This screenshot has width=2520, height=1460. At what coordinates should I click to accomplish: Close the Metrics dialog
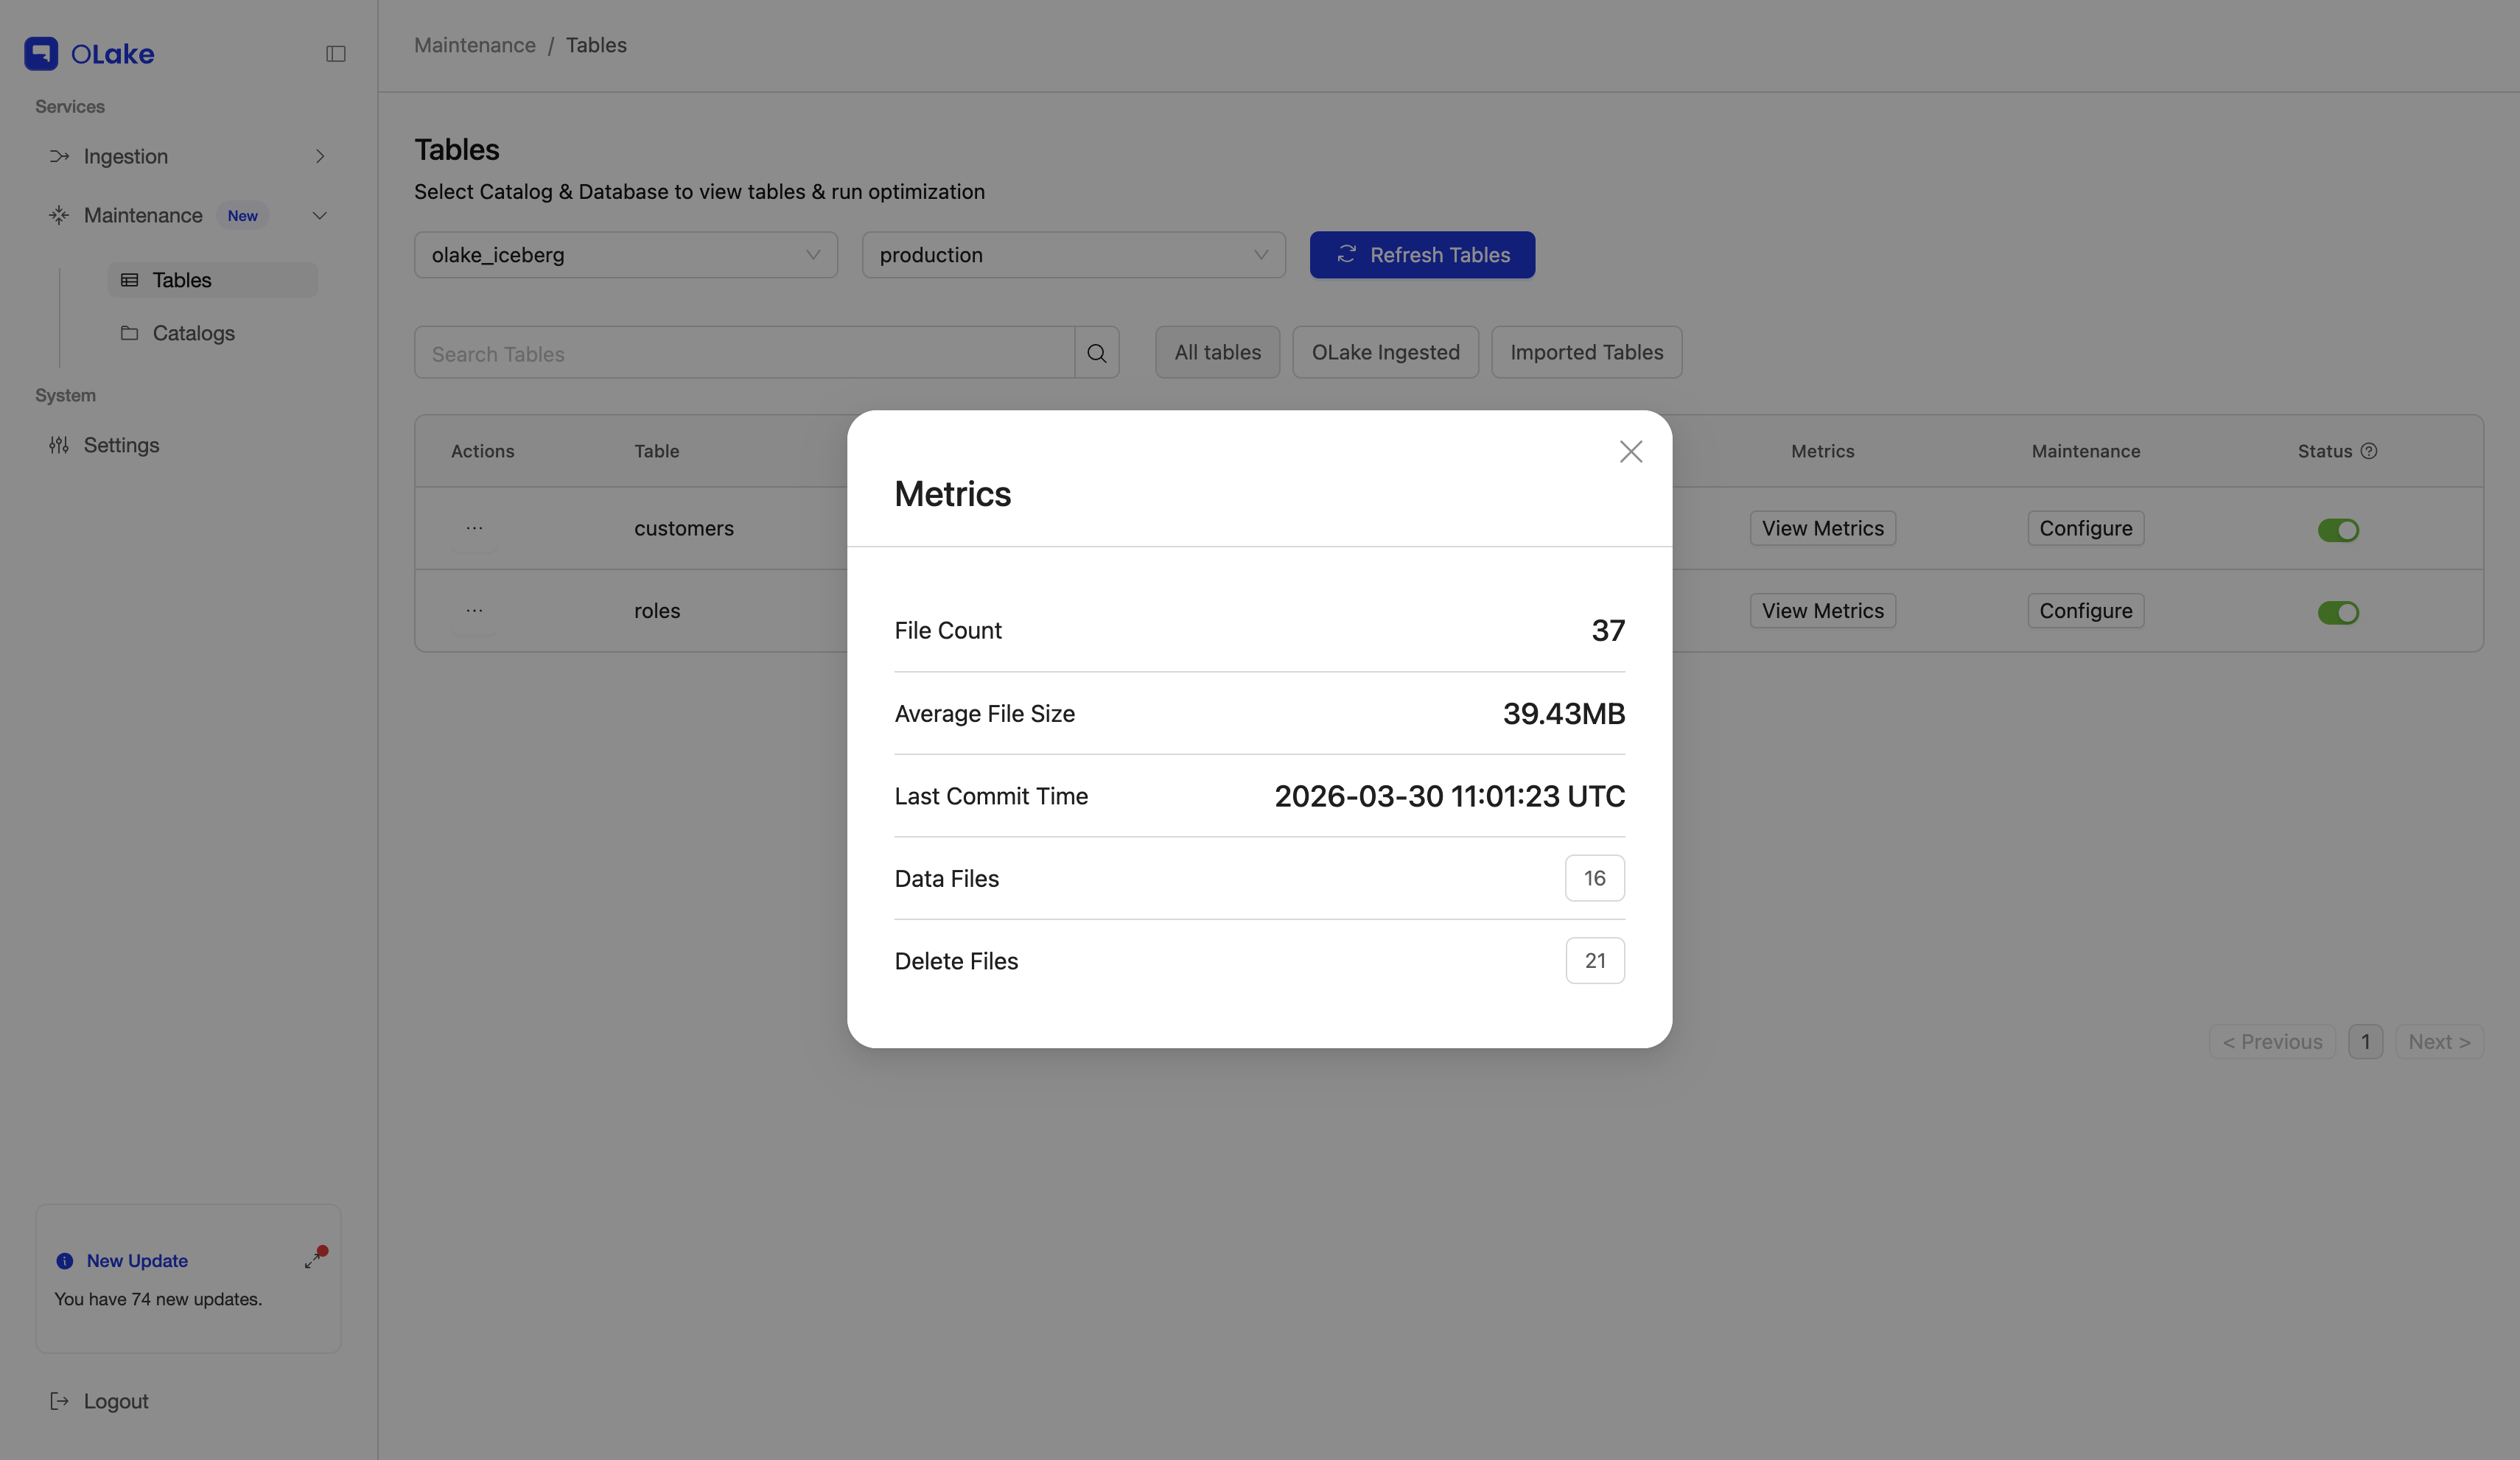(x=1631, y=451)
